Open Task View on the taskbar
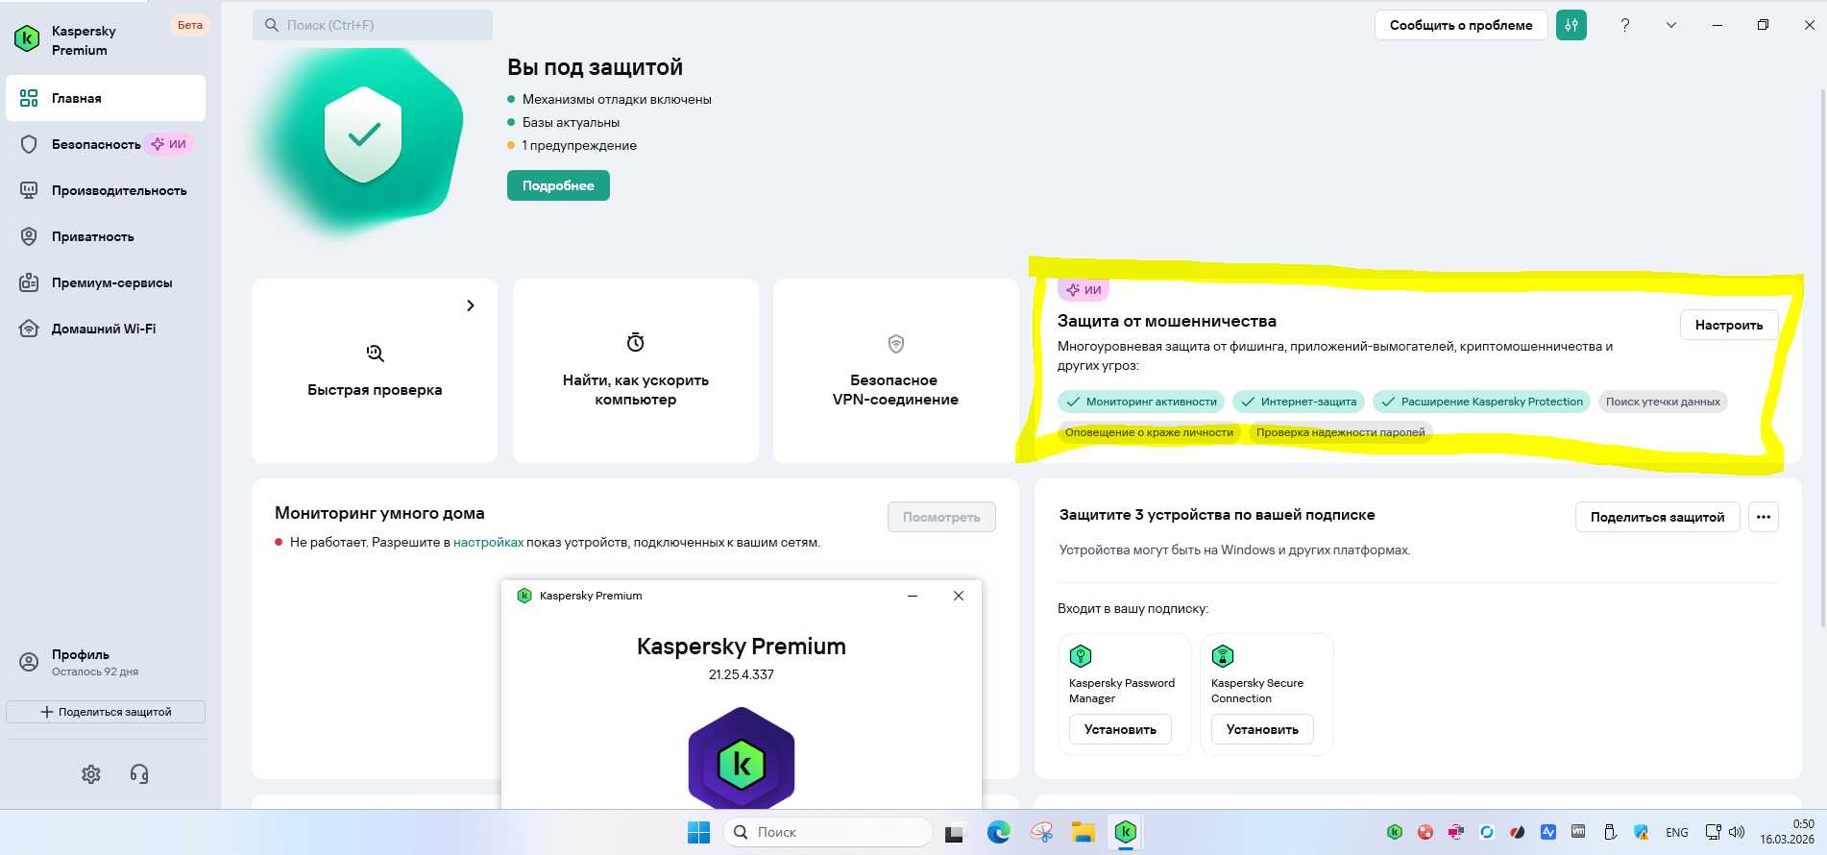The image size is (1827, 855). tap(954, 832)
